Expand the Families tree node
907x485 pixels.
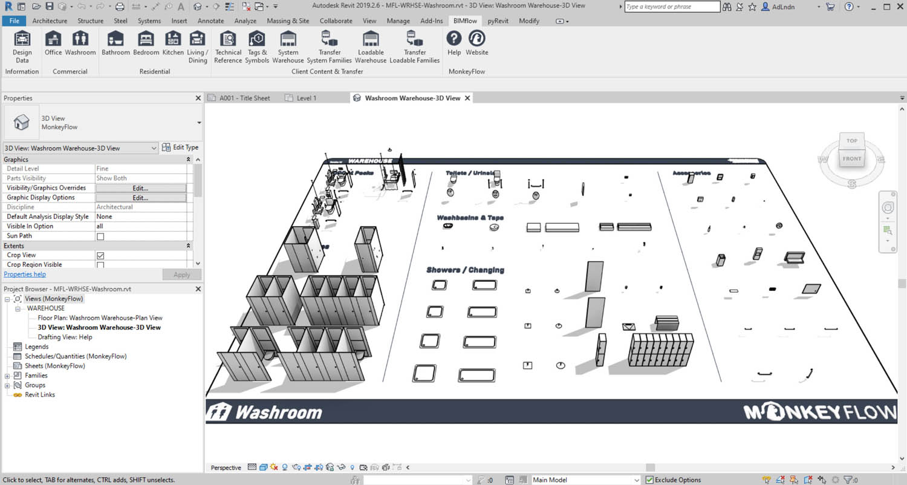(7, 376)
